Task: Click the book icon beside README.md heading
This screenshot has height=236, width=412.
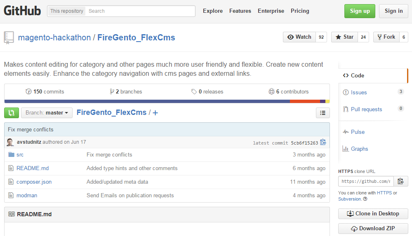Action: coord(11,214)
